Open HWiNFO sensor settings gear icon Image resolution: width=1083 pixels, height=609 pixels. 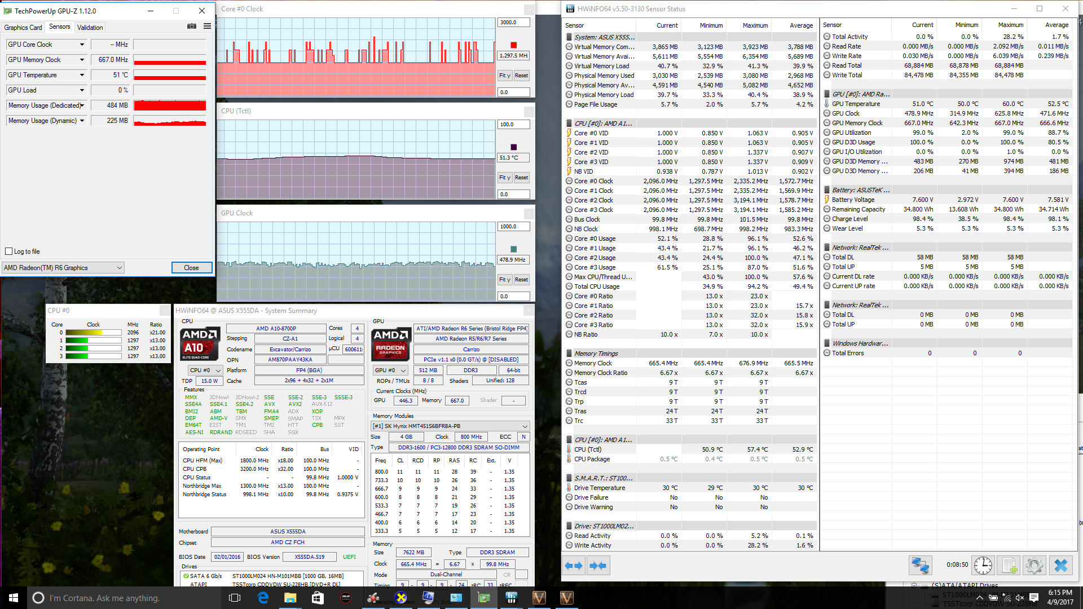tap(1034, 565)
